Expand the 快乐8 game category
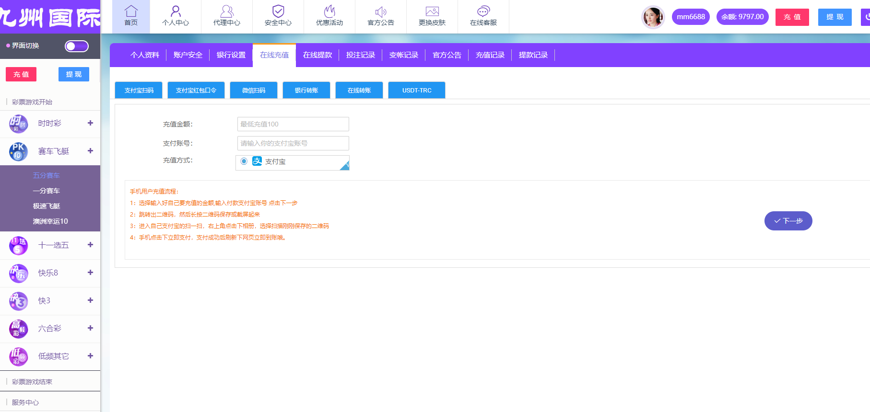The width and height of the screenshot is (870, 412). coord(90,273)
